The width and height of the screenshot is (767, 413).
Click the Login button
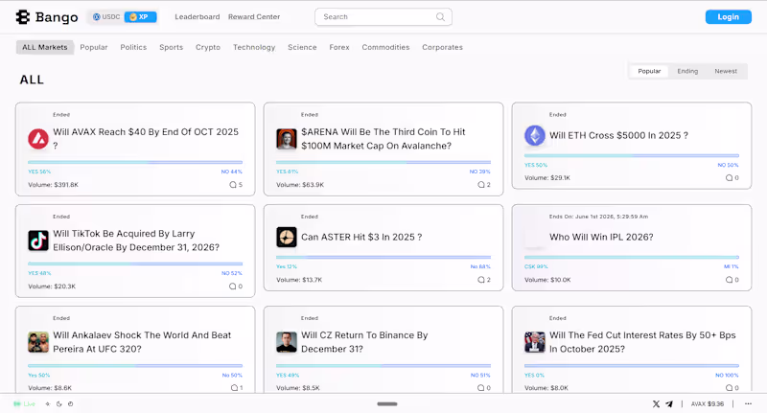(x=728, y=16)
